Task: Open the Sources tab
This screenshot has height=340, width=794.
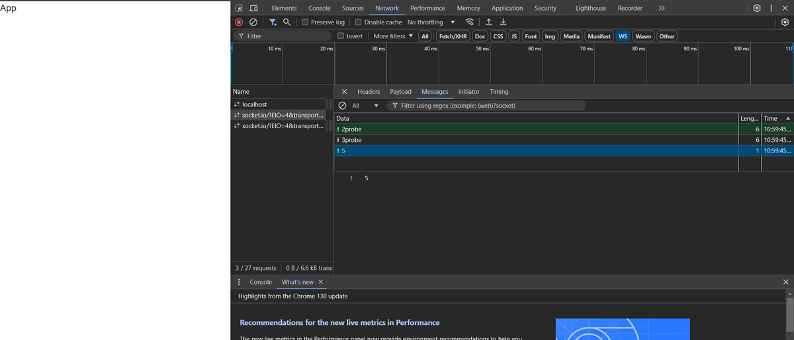Action: (353, 8)
